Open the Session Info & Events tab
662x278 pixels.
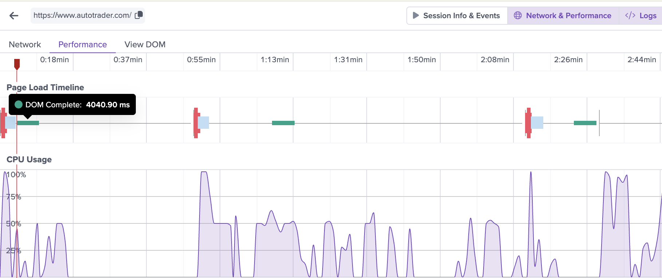point(457,16)
